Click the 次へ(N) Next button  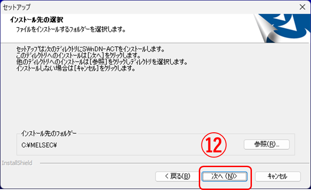224,176
